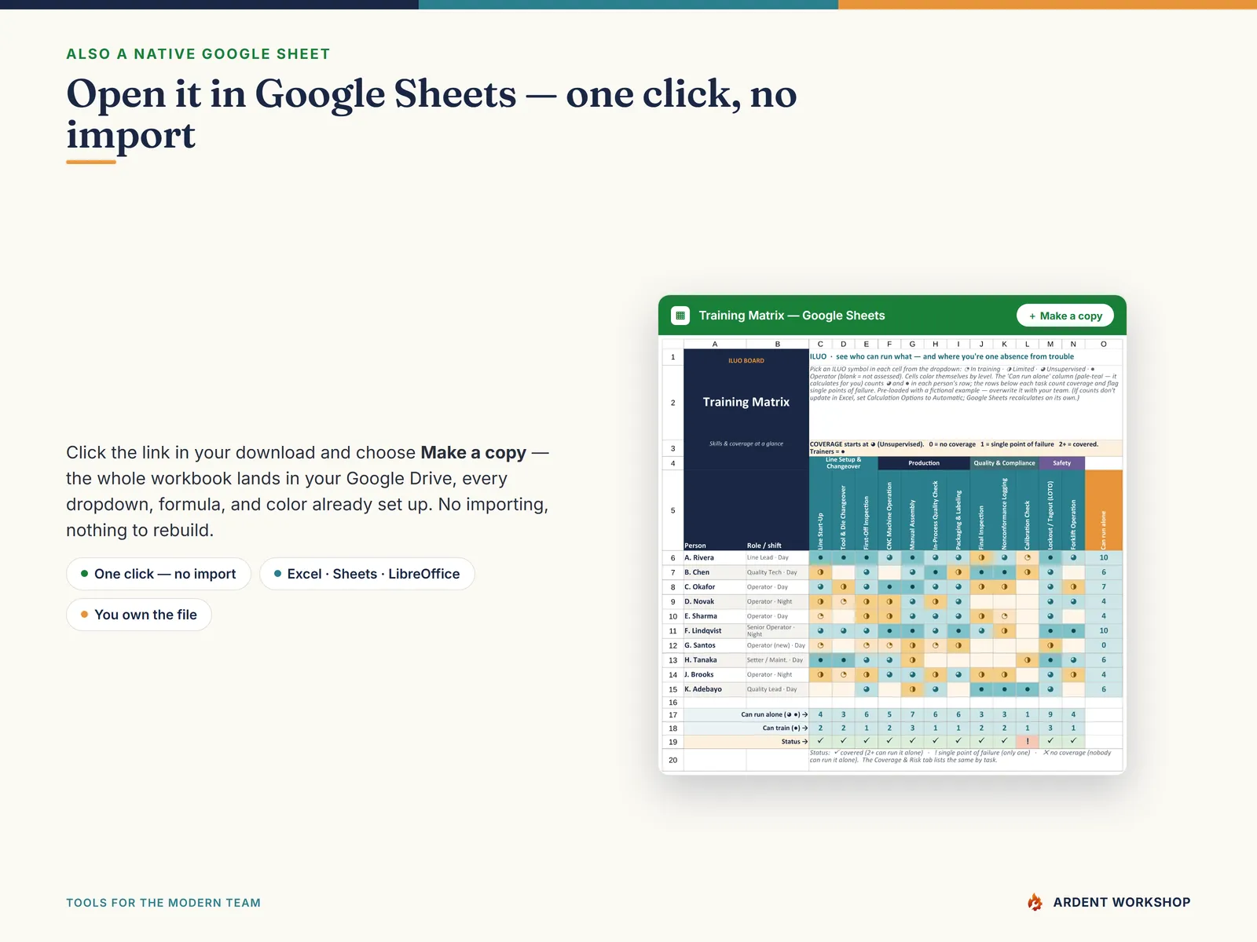Click the role cell 'Setter / Maint. · Day'
This screenshot has height=942, width=1257.
(x=777, y=660)
